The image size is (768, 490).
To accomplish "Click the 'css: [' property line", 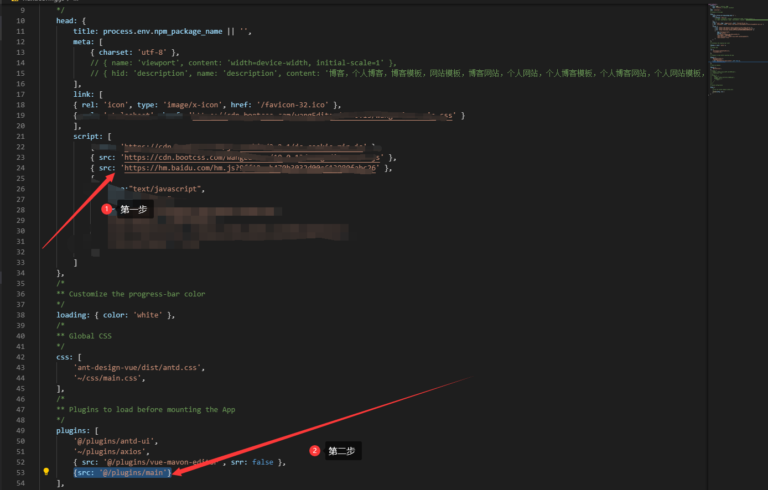I will (x=69, y=357).
